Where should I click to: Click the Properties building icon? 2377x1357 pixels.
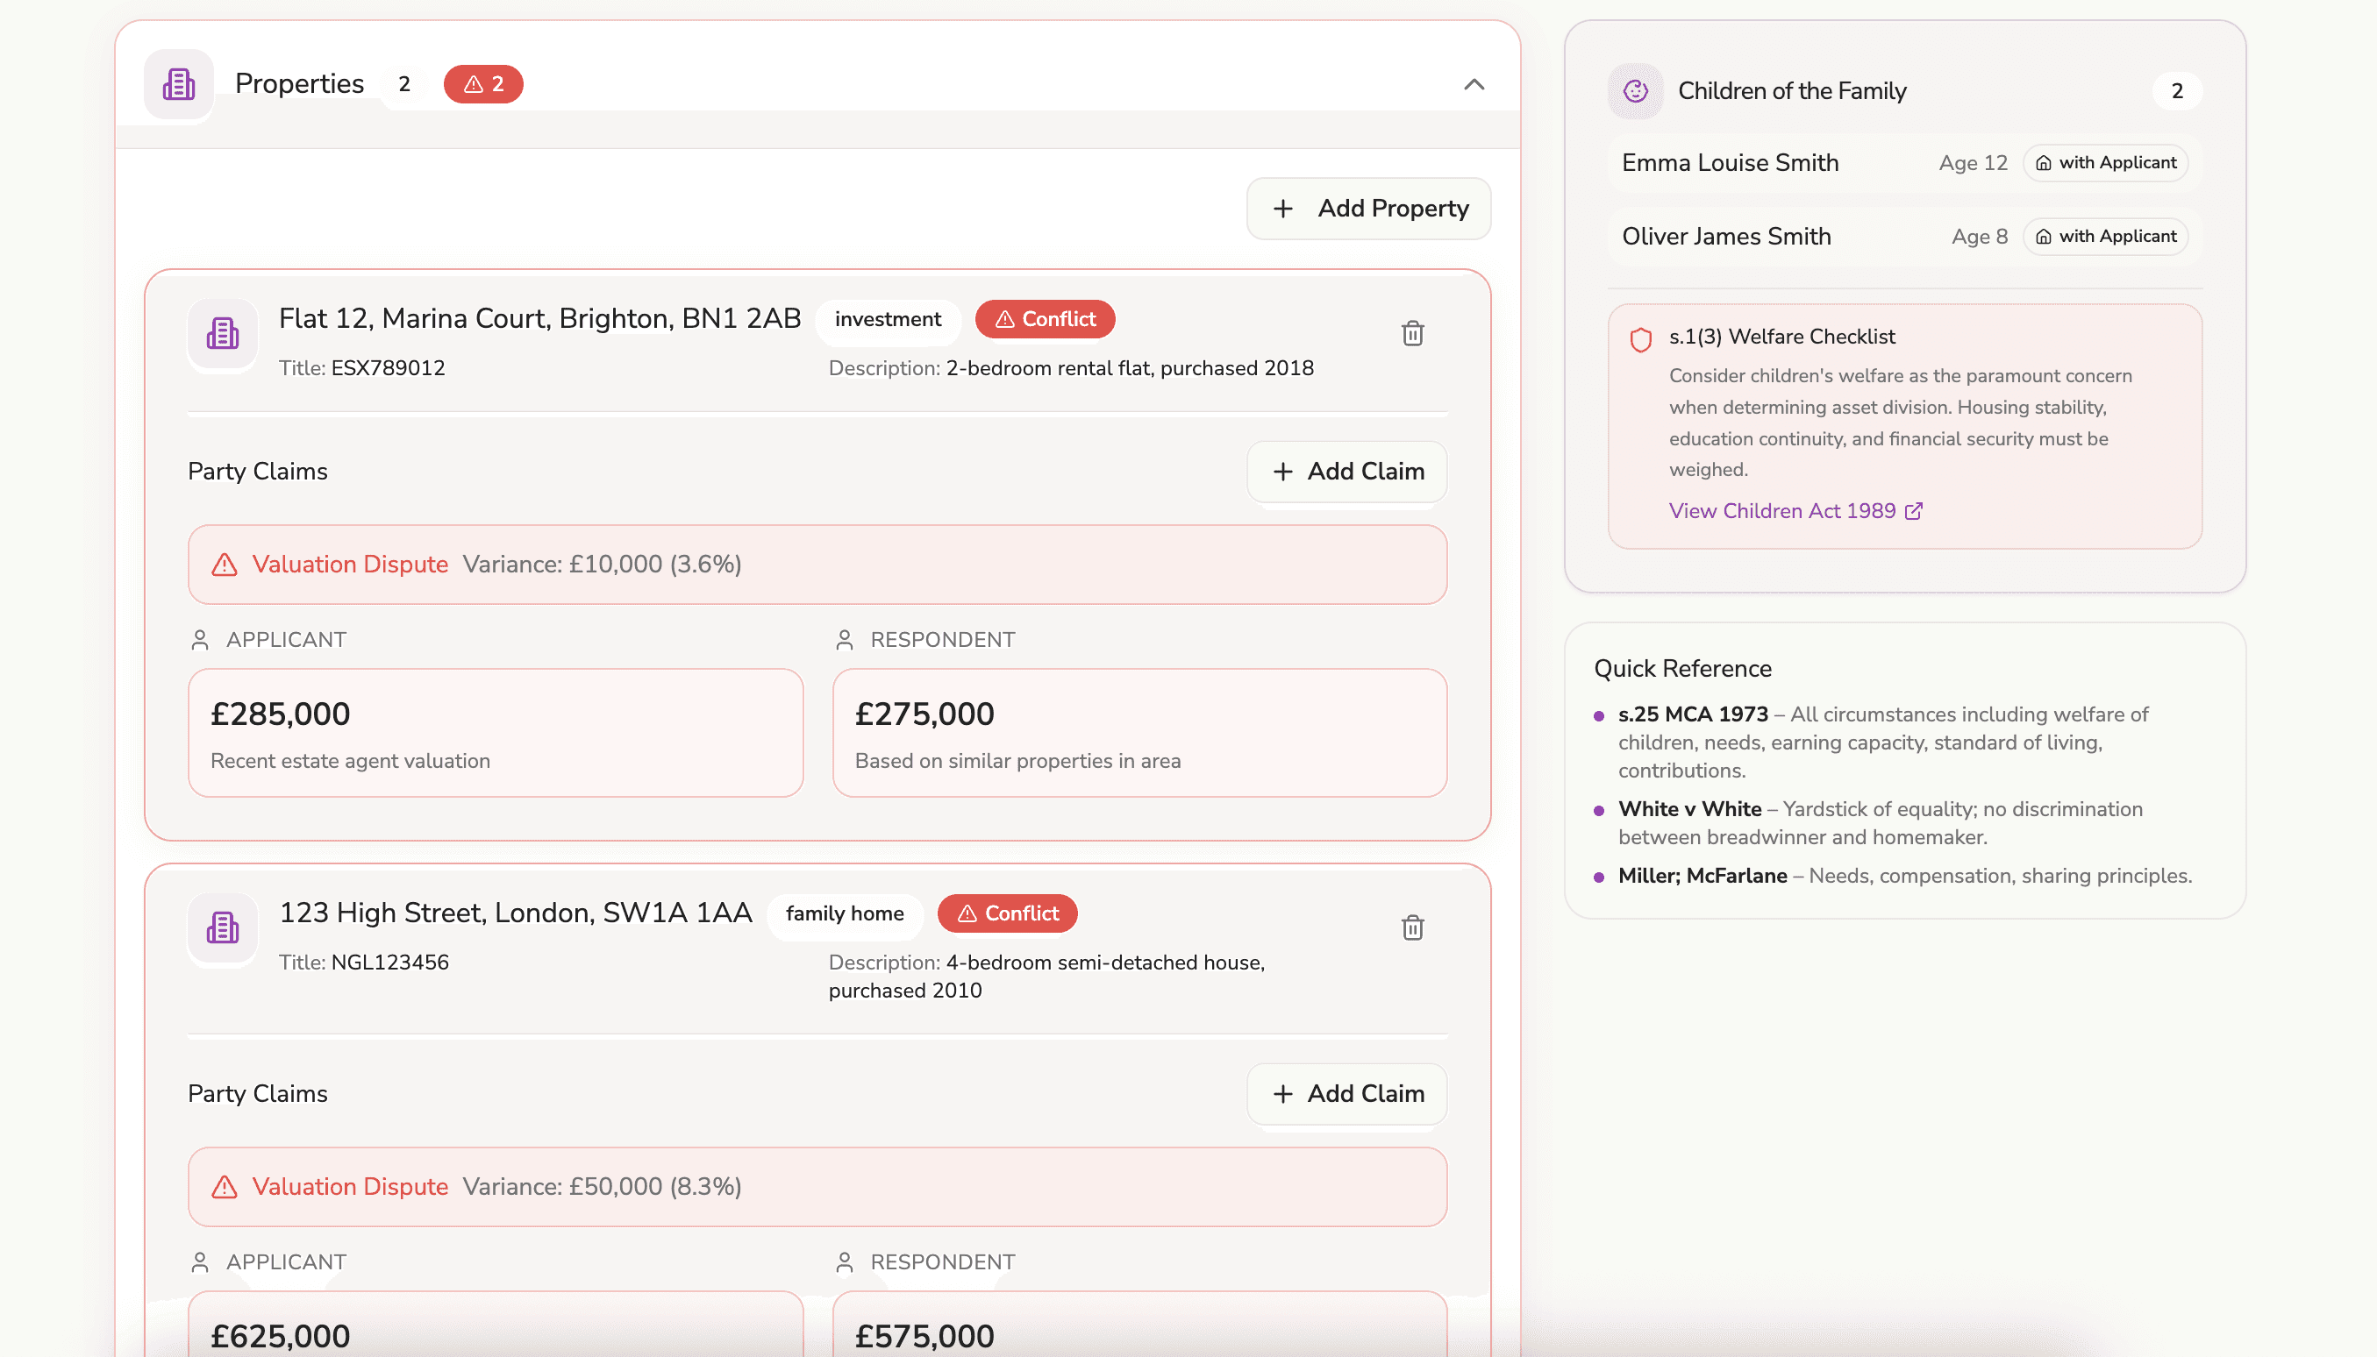pyautogui.click(x=178, y=85)
